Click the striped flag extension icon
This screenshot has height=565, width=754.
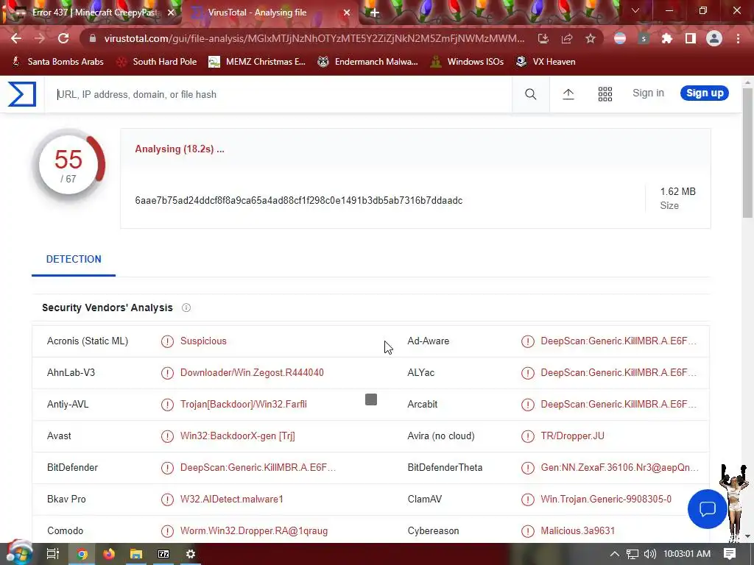tap(620, 38)
